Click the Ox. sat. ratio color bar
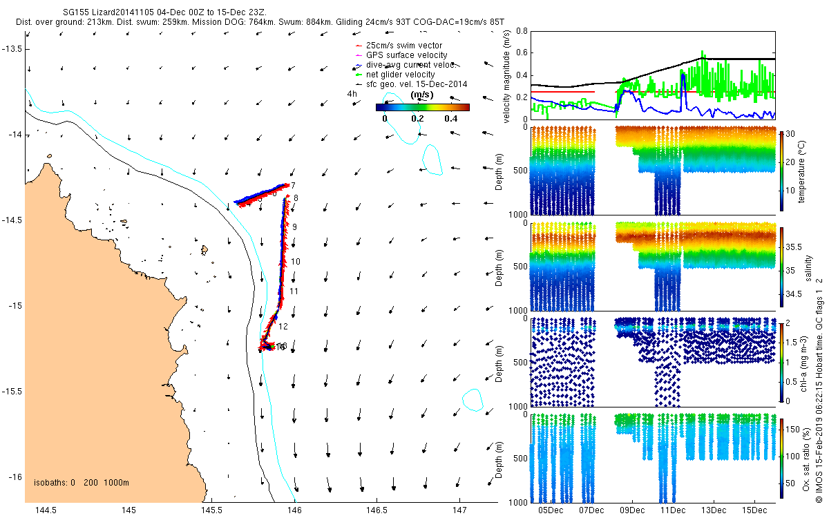 tap(782, 458)
